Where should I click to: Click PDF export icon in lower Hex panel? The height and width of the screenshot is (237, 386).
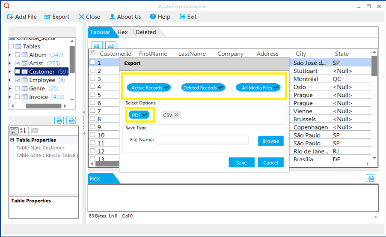371,178
